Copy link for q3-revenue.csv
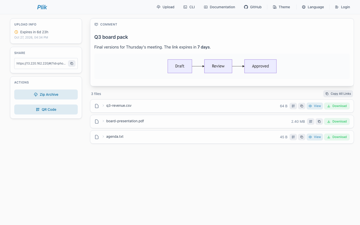360x225 pixels. [x=302, y=106]
